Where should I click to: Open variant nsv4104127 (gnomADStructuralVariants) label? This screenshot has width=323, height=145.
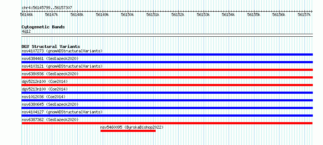pyautogui.click(x=62, y=112)
